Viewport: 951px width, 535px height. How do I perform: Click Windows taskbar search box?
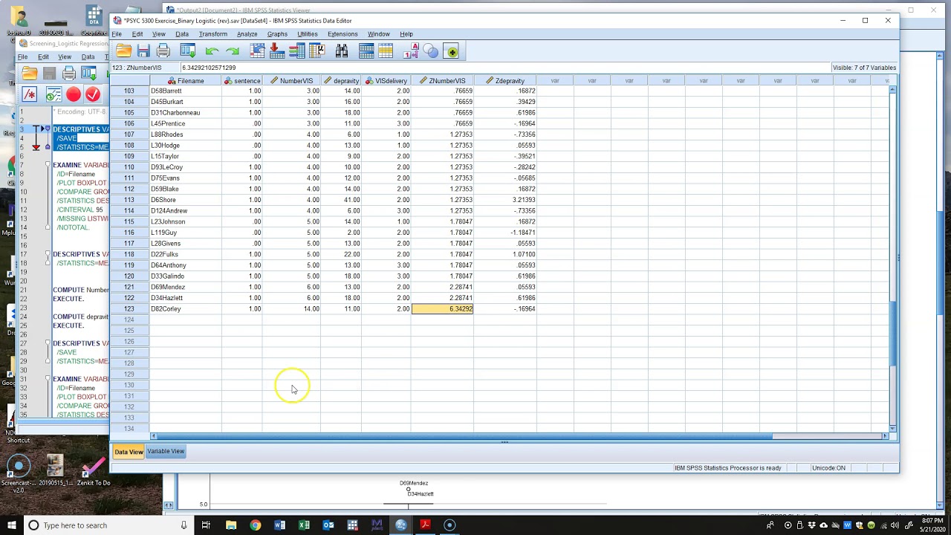click(x=108, y=525)
